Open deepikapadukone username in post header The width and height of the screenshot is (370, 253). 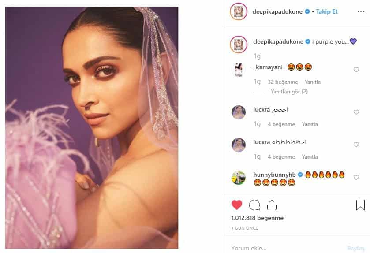tap(278, 12)
